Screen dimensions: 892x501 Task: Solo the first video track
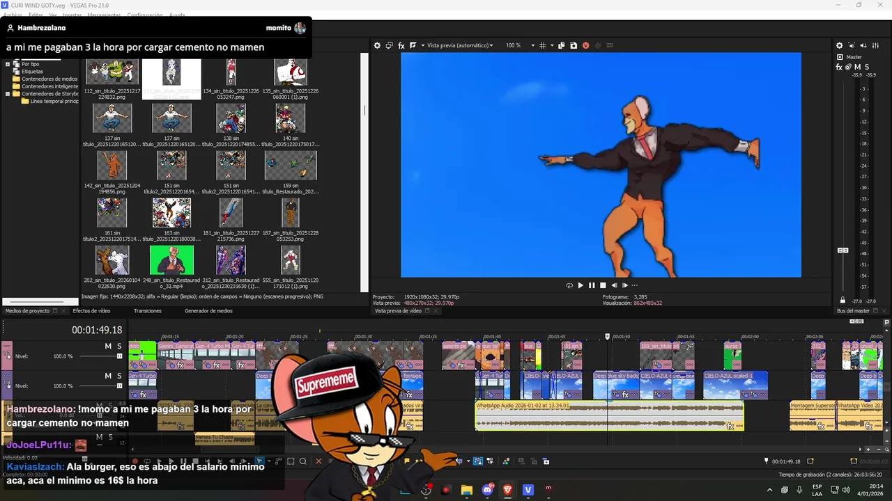(x=119, y=346)
